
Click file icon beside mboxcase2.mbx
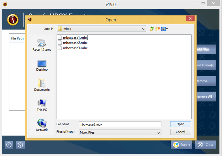click(60, 43)
